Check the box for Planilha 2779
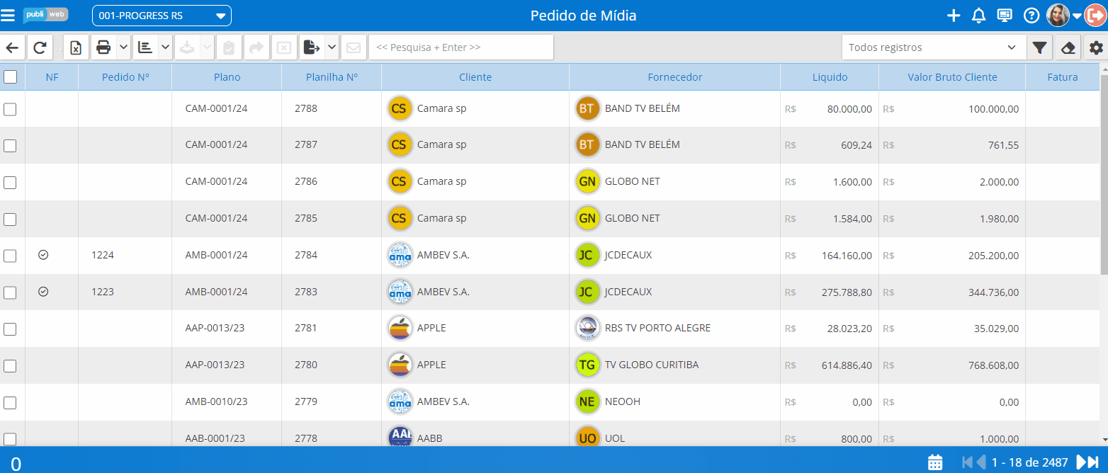 [10, 403]
